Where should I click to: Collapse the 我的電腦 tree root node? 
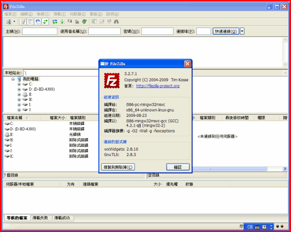coord(13,79)
